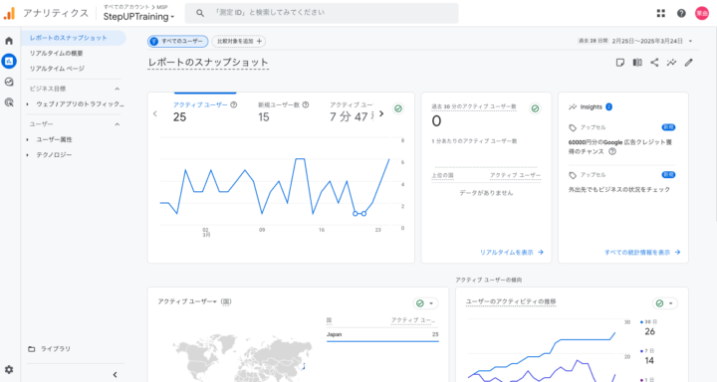This screenshot has height=382, width=717.
Task: Open the account avatar menu
Action: 702,13
